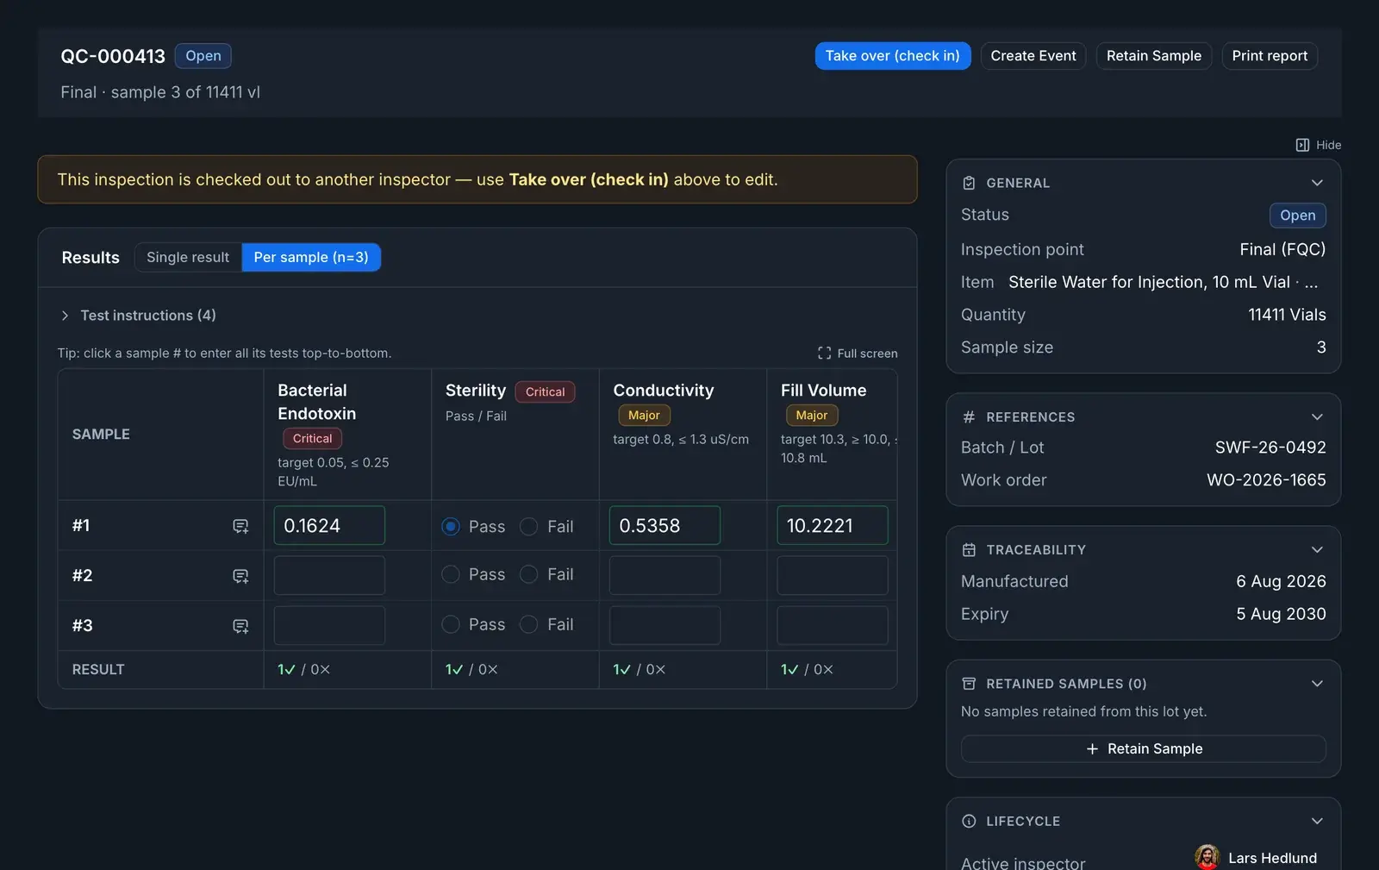Click the Full screen expand icon
This screenshot has width=1379, height=870.
[824, 353]
